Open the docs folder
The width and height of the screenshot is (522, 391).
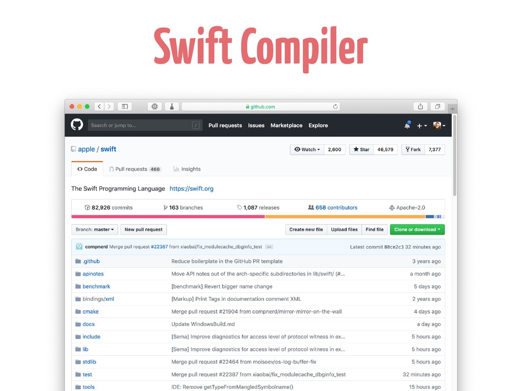click(x=89, y=324)
